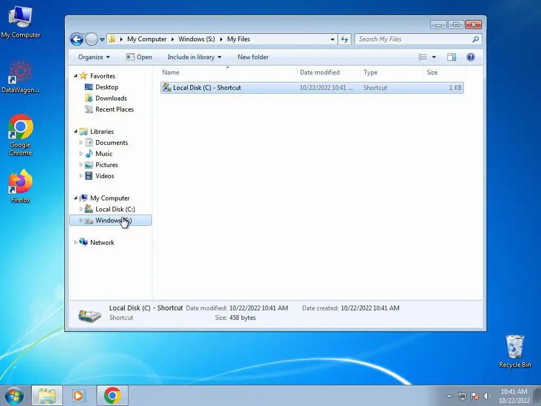541x406 pixels.
Task: Open the Music library
Action: point(104,154)
